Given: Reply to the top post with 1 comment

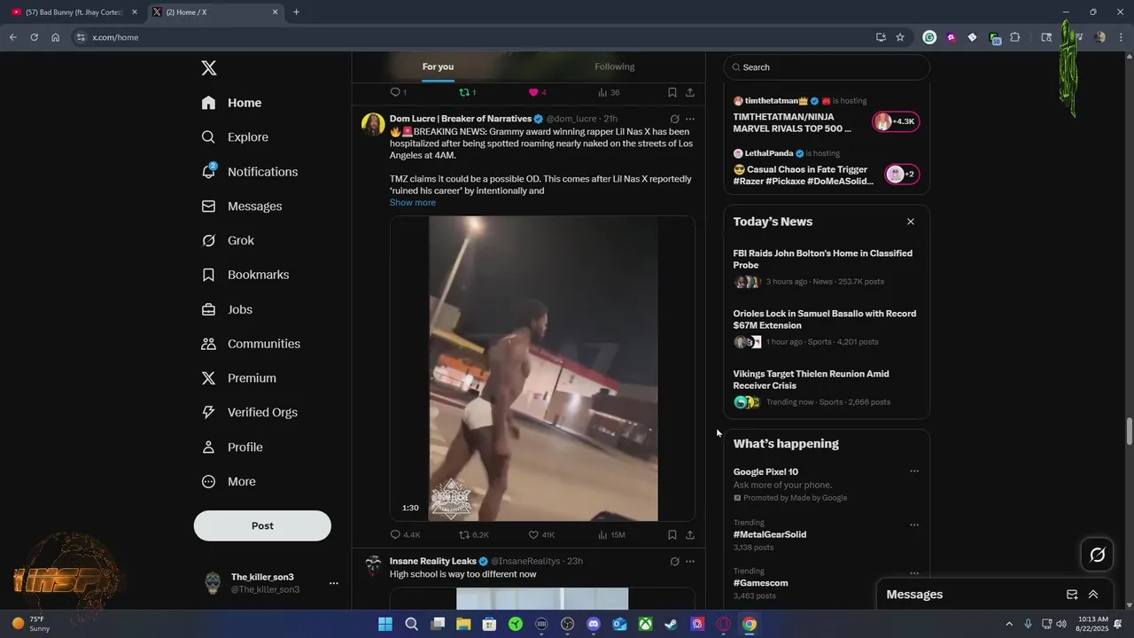Looking at the screenshot, I should (399, 92).
